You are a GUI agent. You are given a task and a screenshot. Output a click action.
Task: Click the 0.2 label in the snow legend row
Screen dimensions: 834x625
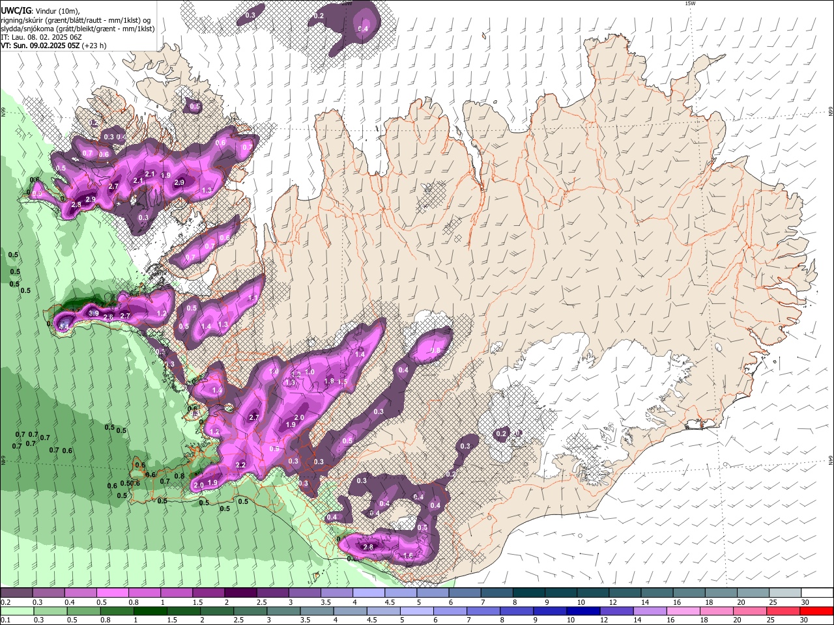point(5,602)
